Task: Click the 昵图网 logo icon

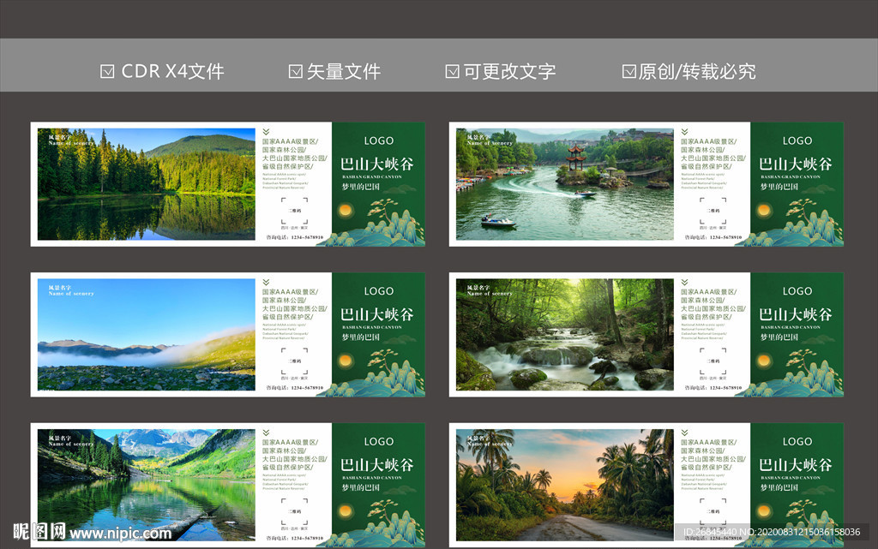Action: click(x=40, y=534)
